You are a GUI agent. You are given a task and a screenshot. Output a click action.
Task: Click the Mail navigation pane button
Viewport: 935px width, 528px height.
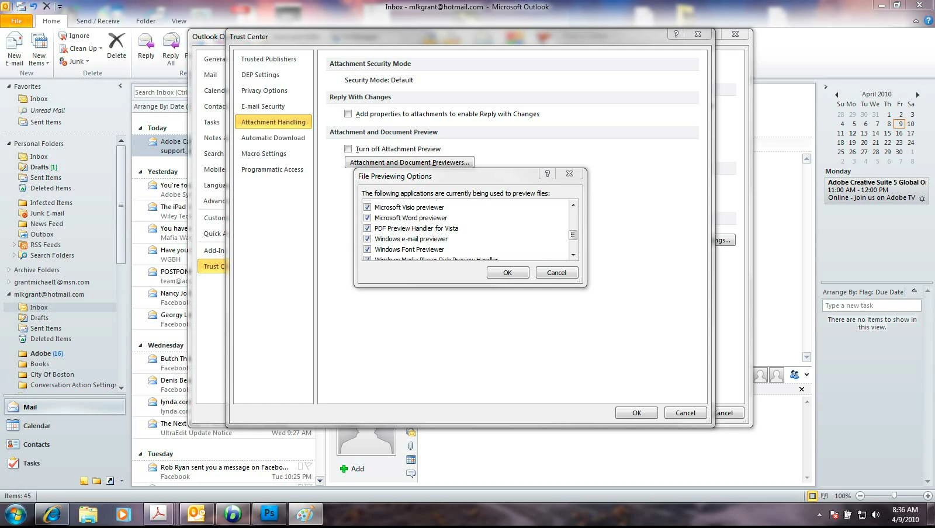[x=64, y=407]
